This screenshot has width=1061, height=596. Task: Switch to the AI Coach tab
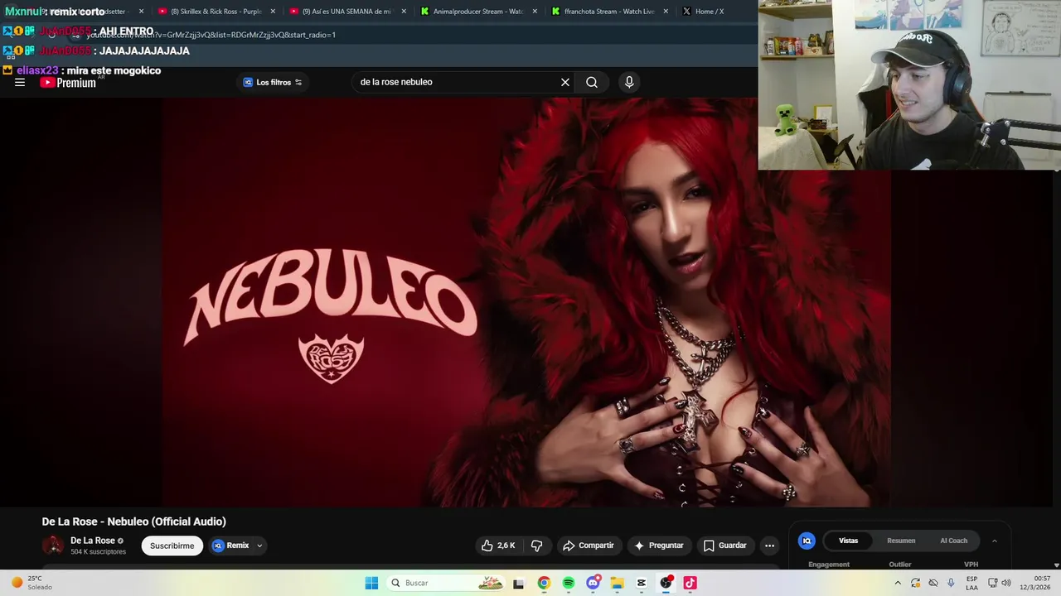click(953, 541)
